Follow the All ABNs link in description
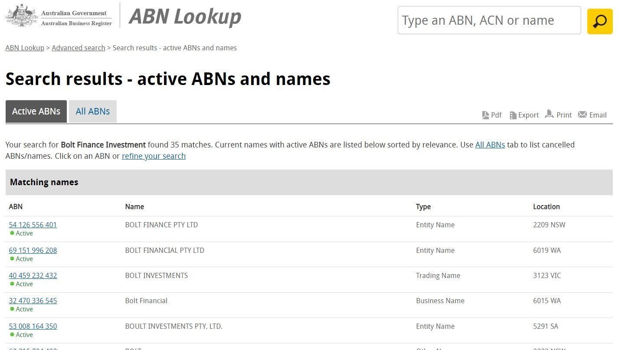 490,145
